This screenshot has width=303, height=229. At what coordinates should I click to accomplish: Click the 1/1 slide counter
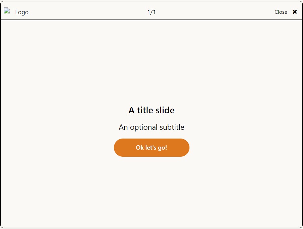(x=151, y=12)
